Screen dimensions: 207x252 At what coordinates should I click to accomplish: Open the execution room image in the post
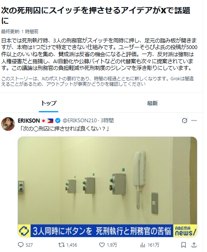pos(107,187)
